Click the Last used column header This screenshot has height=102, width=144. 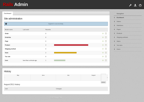coord(26,30)
